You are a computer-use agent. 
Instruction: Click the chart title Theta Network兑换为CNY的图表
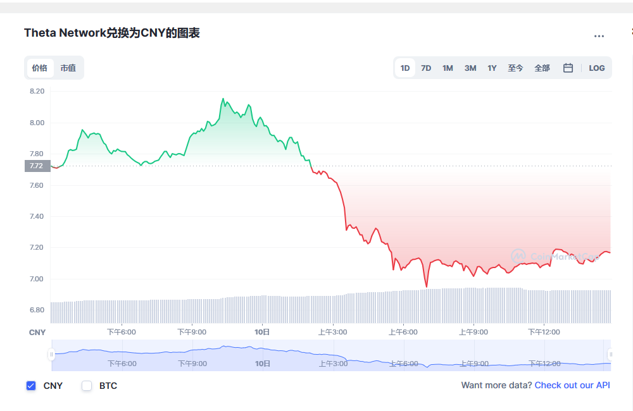coord(112,33)
